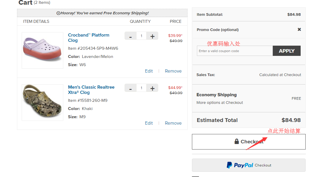Viewport: 332px width, 177px height.
Task: Click the info icon in shipping banner
Action: tap(58, 13)
